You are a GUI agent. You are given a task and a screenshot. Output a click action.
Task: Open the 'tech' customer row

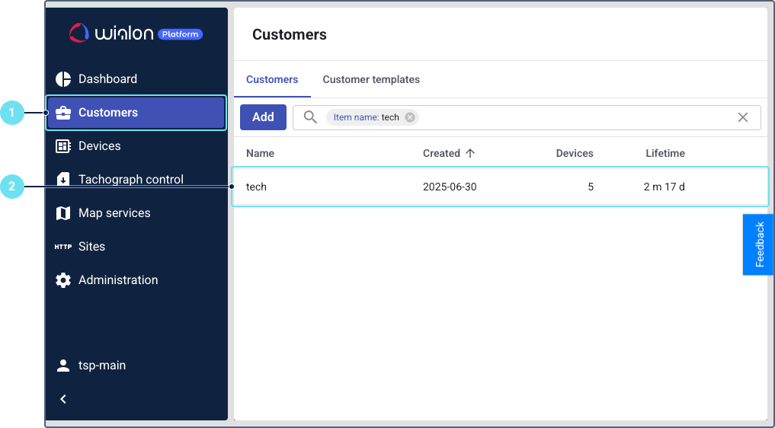coord(257,187)
